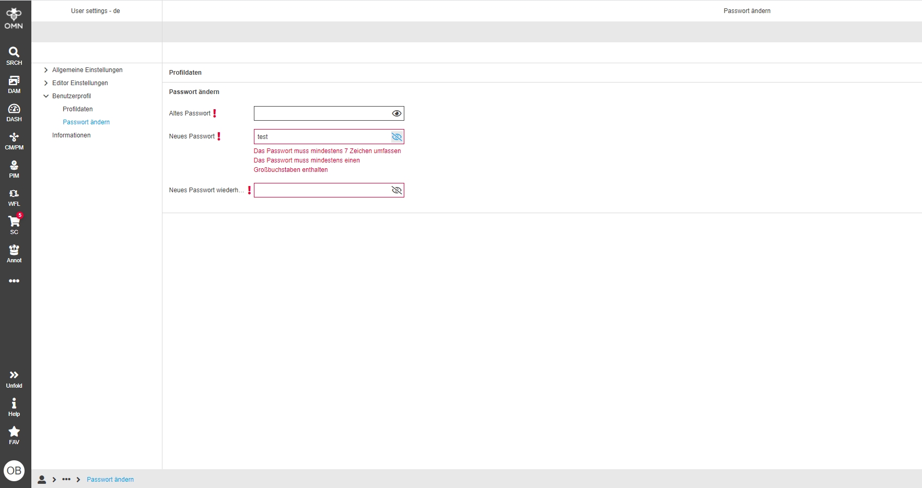Image resolution: width=922 pixels, height=488 pixels.
Task: Show more modules via three dots
Action: pyautogui.click(x=14, y=281)
